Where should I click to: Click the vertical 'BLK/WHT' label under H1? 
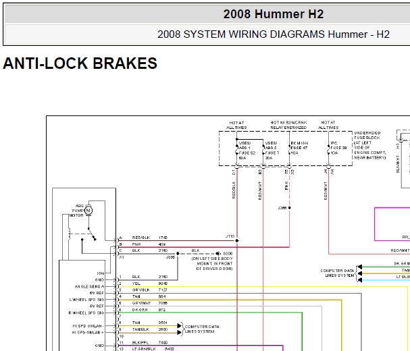point(398,164)
